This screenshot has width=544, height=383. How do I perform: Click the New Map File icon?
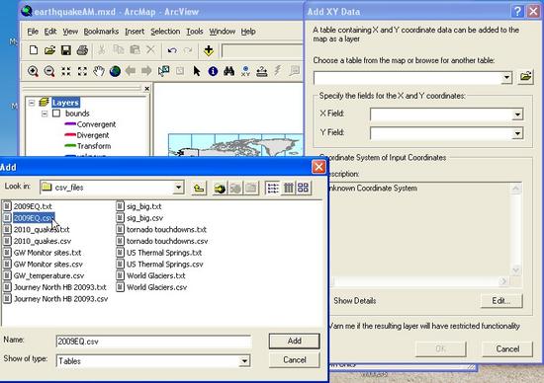34,50
